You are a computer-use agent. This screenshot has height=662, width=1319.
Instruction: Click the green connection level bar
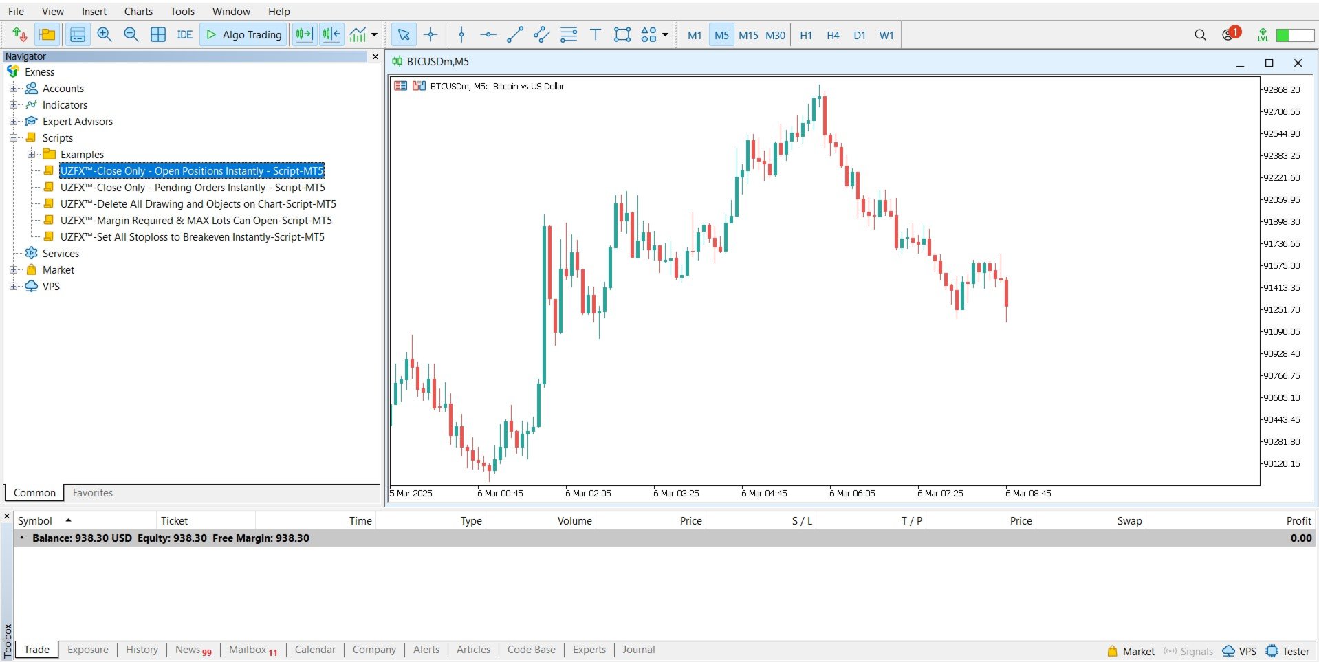coord(1295,35)
